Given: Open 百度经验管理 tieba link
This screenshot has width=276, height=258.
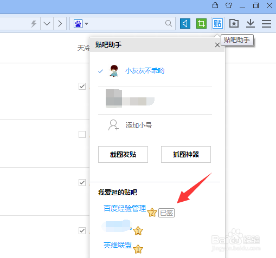Looking at the screenshot, I should (125, 208).
